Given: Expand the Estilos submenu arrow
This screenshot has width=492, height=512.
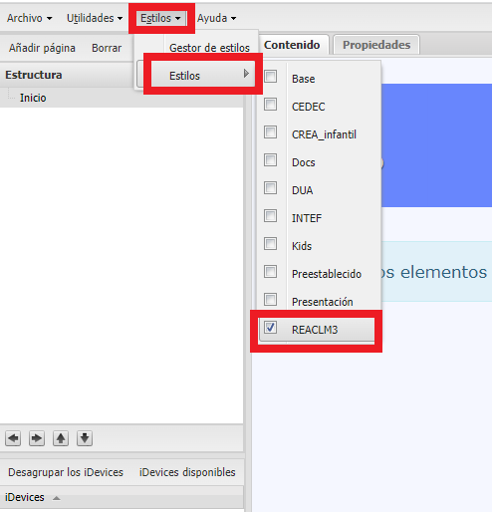Looking at the screenshot, I should 246,74.
